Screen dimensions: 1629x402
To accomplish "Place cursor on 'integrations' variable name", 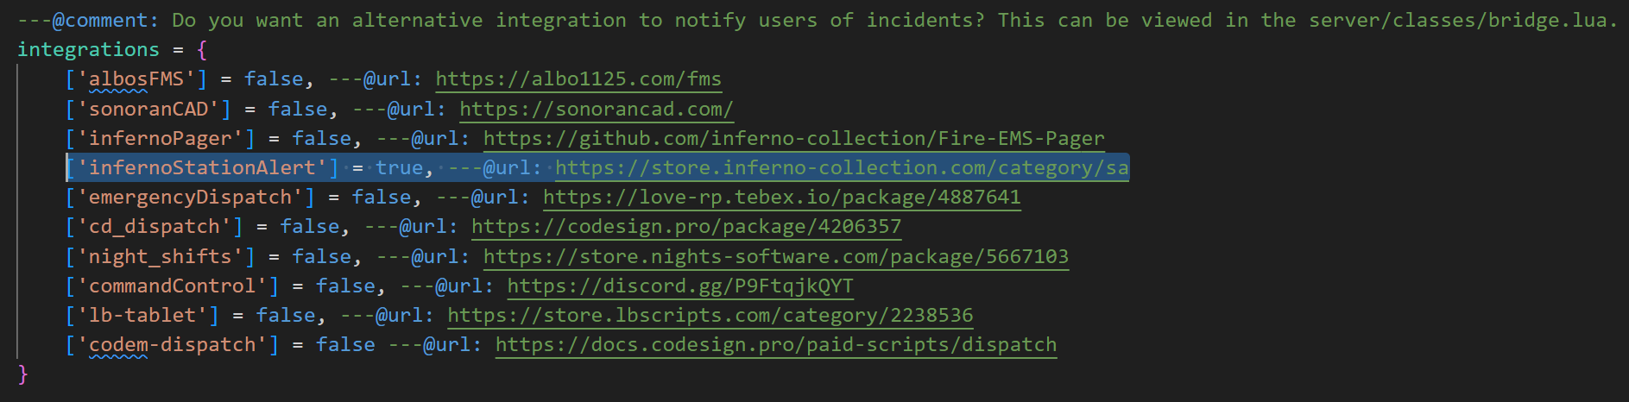I will 88,50.
